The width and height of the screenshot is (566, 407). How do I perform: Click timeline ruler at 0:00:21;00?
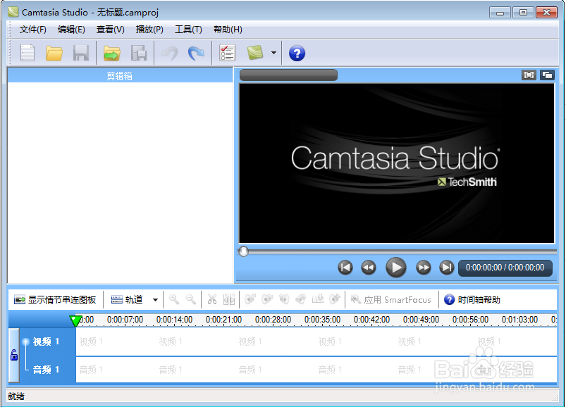[x=223, y=320]
